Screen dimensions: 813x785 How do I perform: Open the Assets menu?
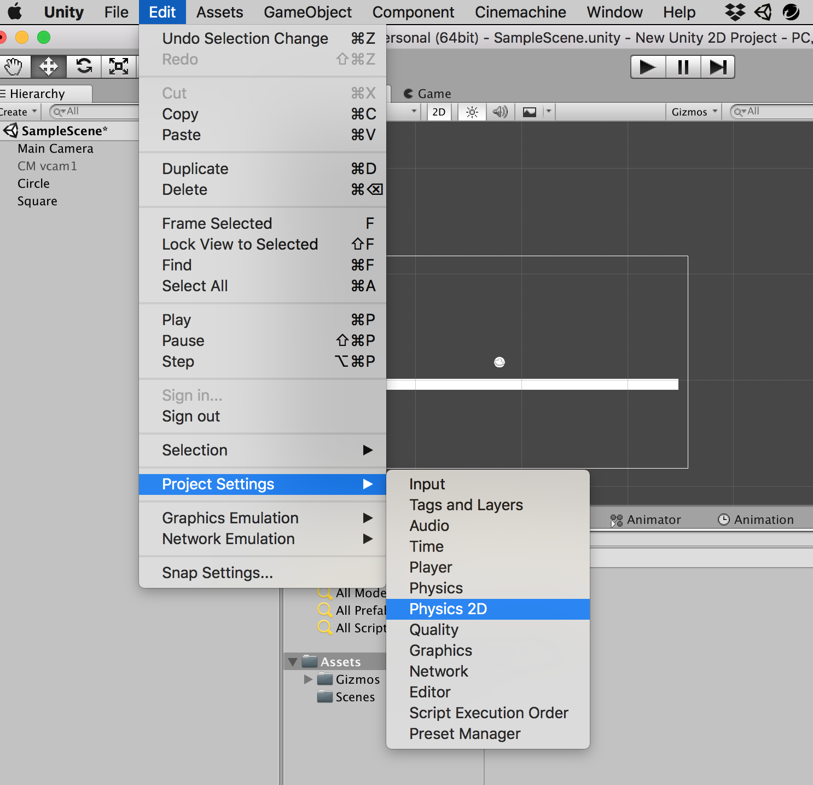click(x=219, y=12)
